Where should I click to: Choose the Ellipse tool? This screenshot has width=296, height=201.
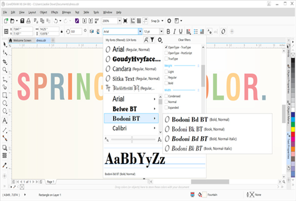(4, 103)
